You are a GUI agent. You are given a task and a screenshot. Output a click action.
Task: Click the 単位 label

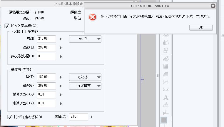(78, 18)
